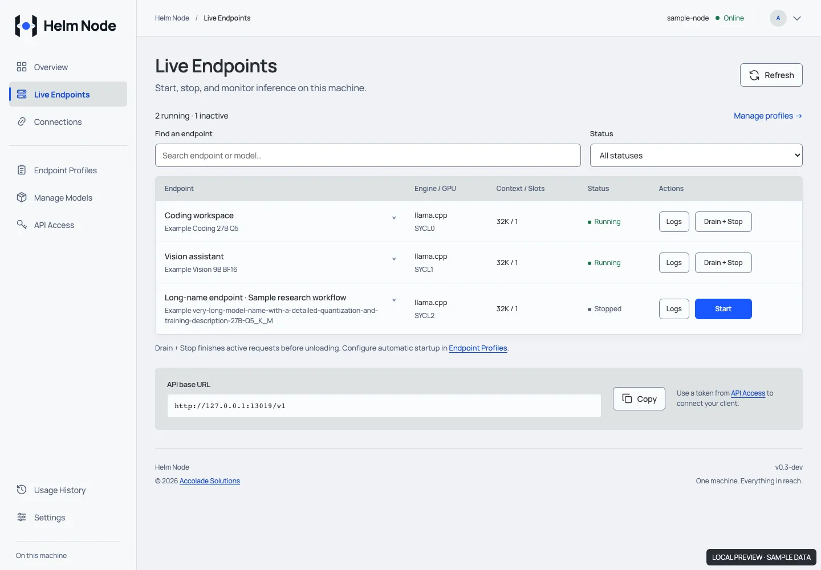Focus the Search endpoint or model field

(368, 156)
